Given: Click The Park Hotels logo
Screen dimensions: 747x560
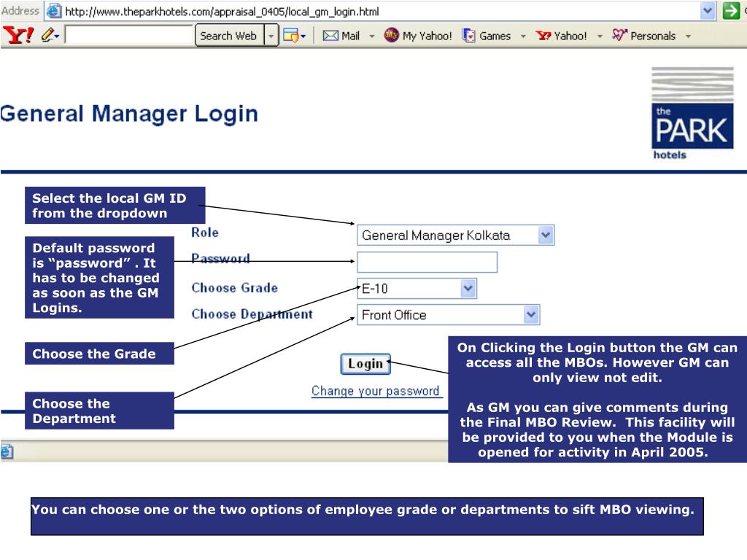Looking at the screenshot, I should click(692, 114).
